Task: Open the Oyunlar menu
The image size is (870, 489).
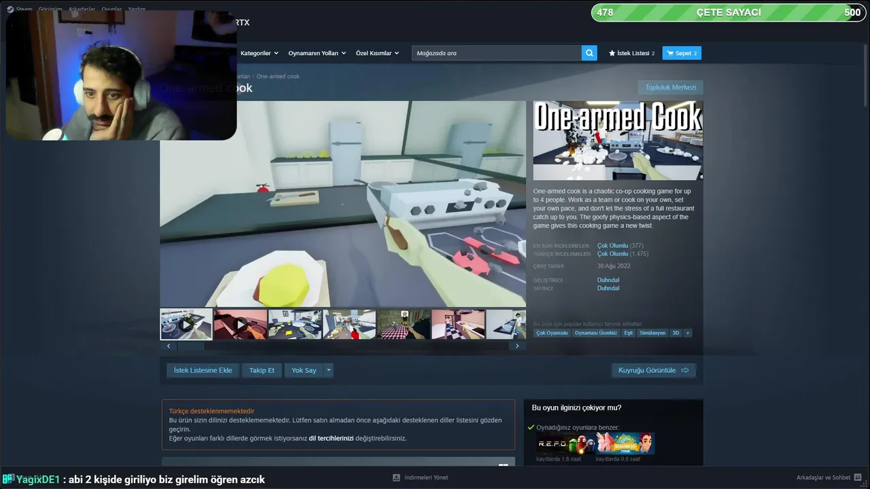Action: 112,10
